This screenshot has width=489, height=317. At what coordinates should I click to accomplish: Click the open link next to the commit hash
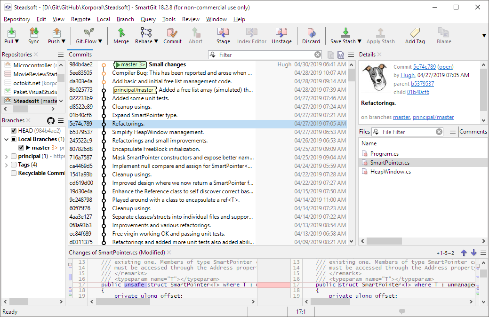tap(445, 66)
